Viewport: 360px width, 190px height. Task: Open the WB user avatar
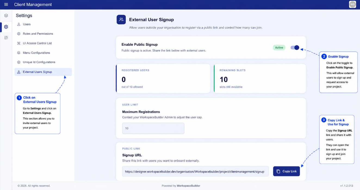click(352, 4)
